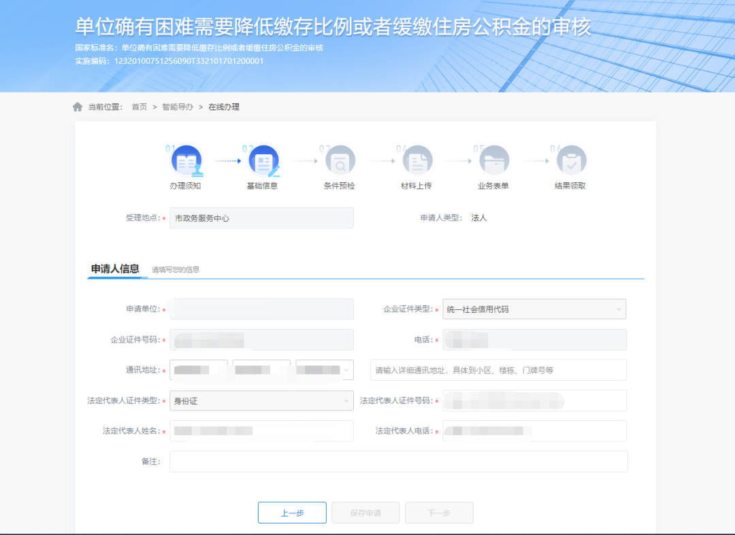Click the 办理须知 step icon

(187, 161)
